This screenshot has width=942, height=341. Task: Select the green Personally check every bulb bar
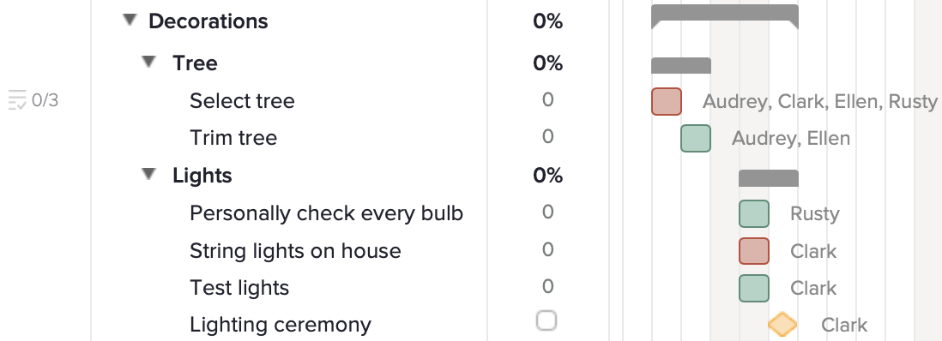click(x=754, y=213)
